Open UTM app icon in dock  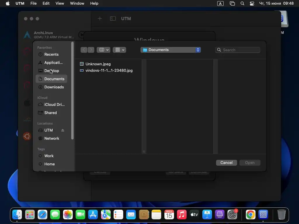263,215
